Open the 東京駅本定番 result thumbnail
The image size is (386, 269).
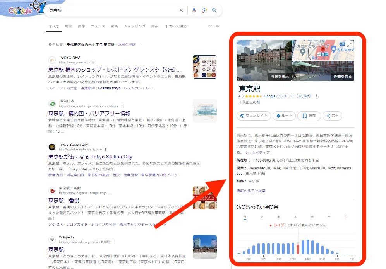[x=204, y=67]
